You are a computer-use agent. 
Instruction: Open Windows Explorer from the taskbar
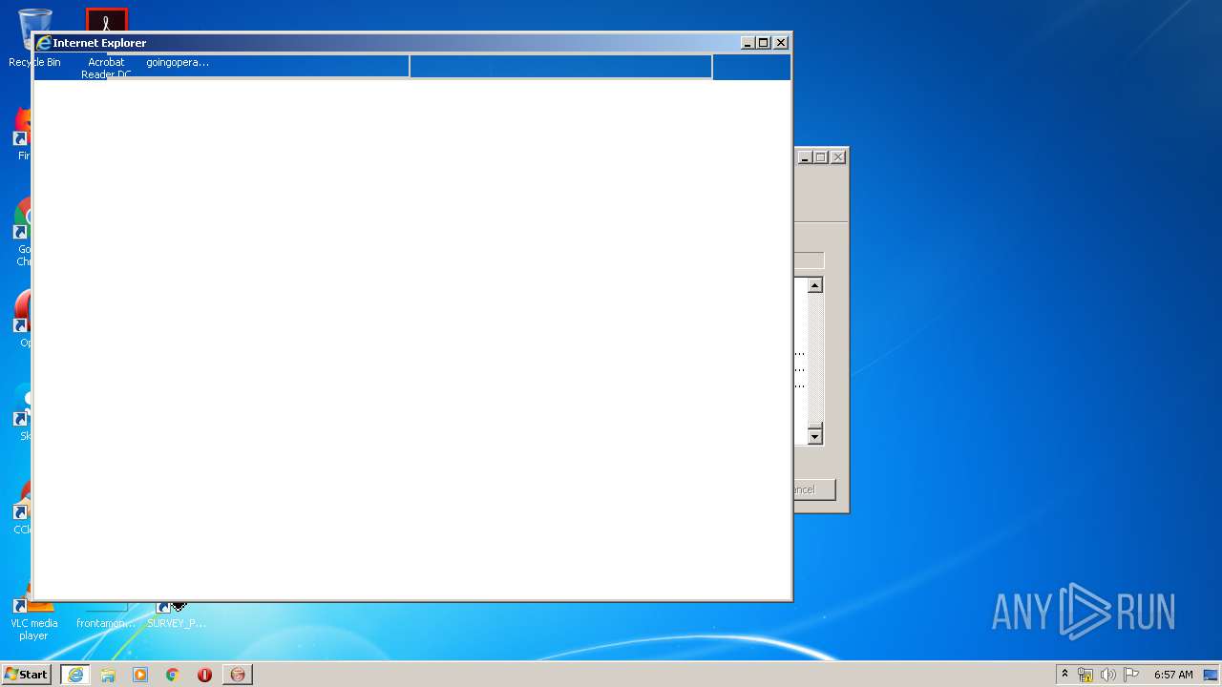point(108,675)
